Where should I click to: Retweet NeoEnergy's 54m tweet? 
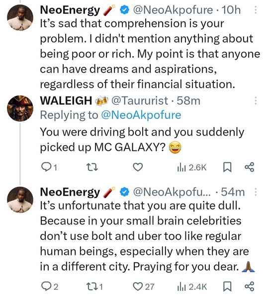[x=94, y=287]
